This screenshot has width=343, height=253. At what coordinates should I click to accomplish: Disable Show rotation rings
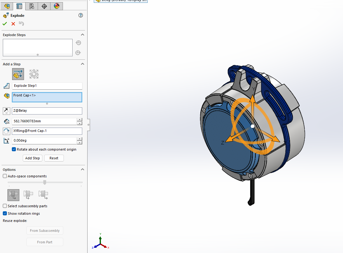(5, 213)
